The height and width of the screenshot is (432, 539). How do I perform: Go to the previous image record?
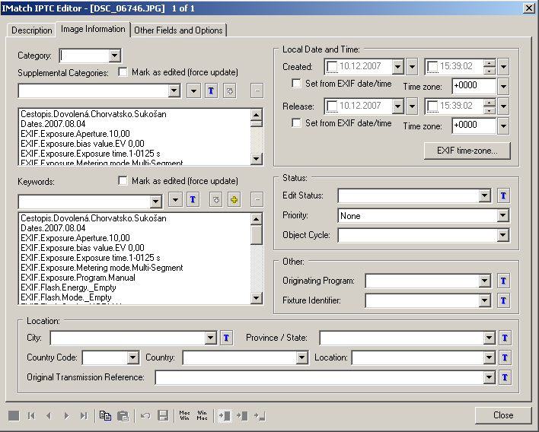(x=49, y=416)
